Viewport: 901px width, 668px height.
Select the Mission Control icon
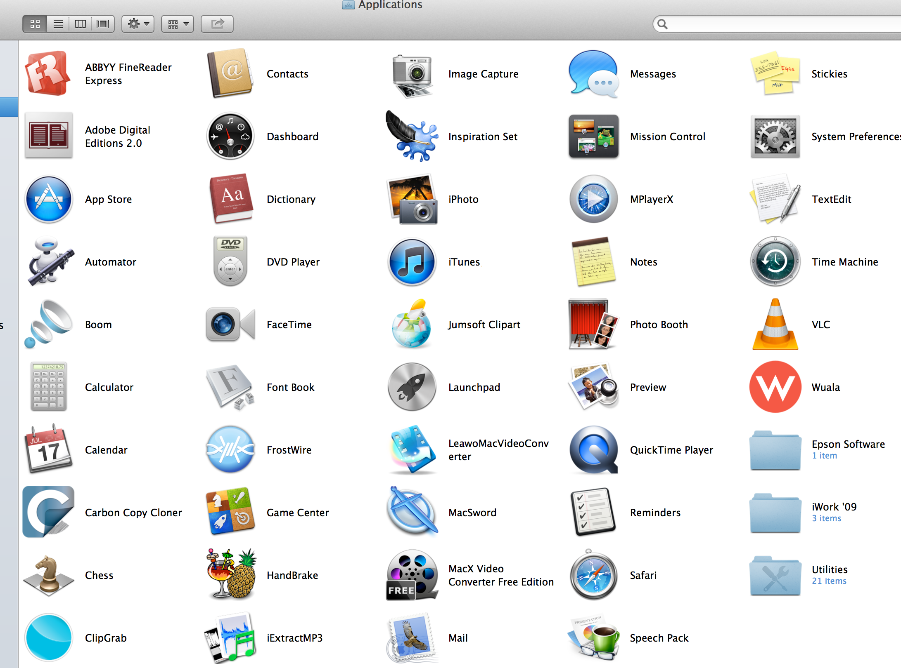click(x=594, y=136)
